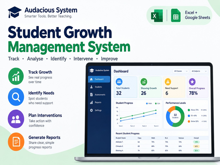The width and height of the screenshot is (220, 165).
Task: Click the green Track Growth chart icon
Action: click(16, 76)
